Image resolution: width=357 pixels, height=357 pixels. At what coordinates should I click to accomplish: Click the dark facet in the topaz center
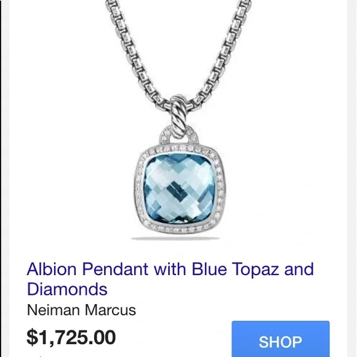(177, 191)
